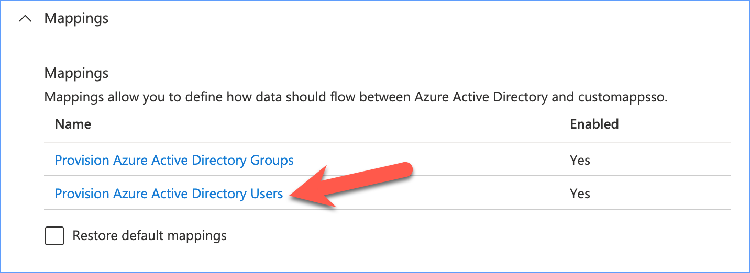750x273 pixels.
Task: Click the Enabled column header
Action: pos(594,124)
